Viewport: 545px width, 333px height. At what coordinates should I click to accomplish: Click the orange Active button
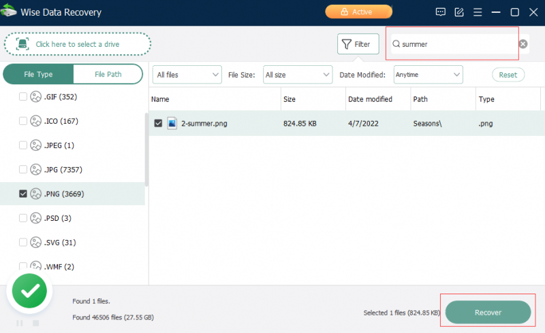tap(358, 12)
